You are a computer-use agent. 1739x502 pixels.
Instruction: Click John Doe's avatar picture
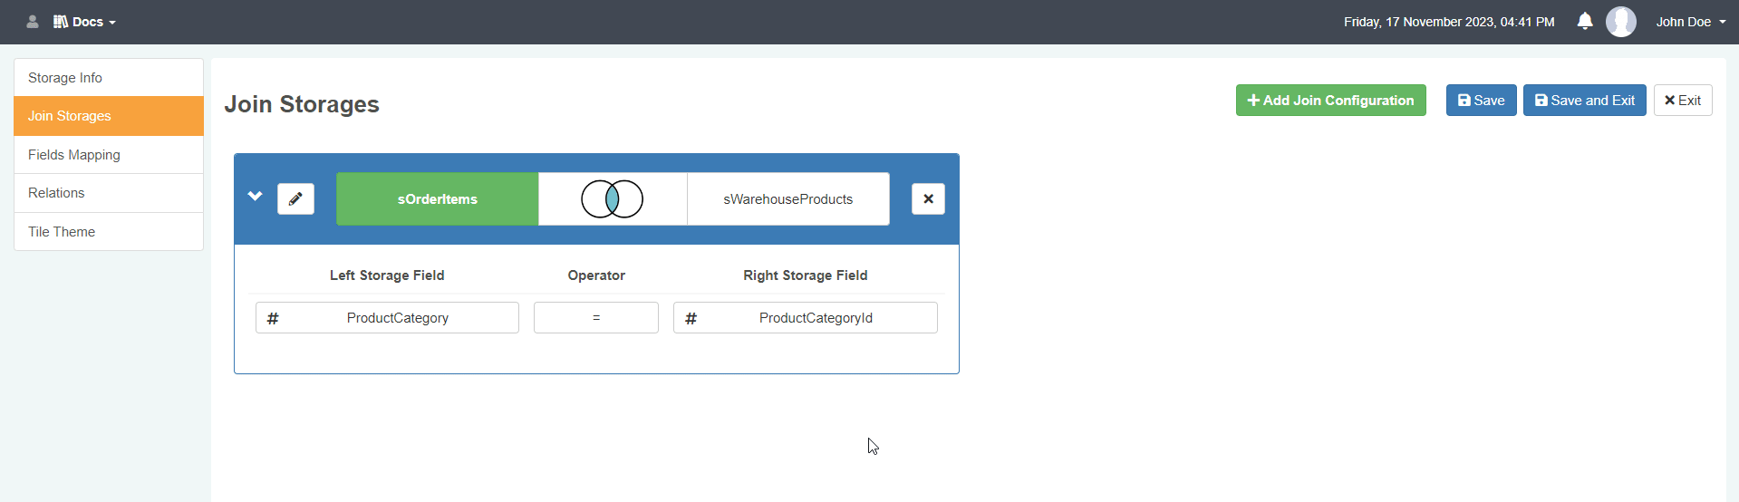pyautogui.click(x=1620, y=22)
